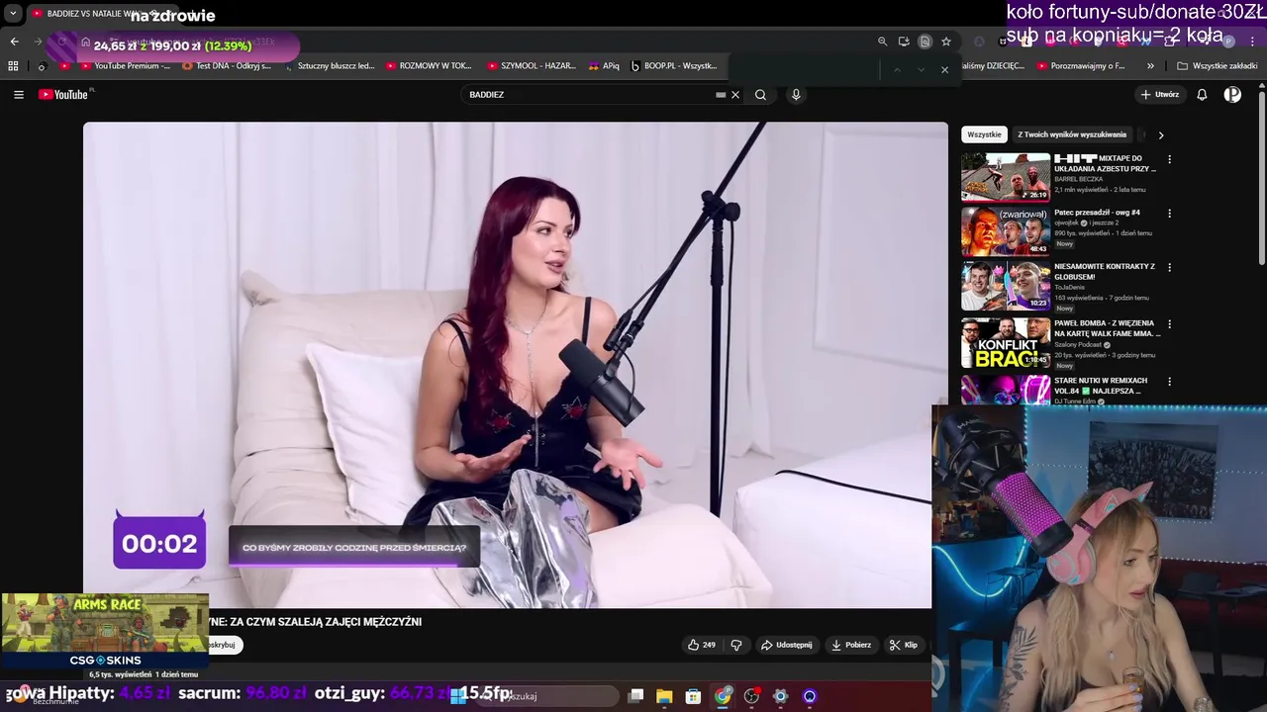Screen dimensions: 1267x712
Task: Select the Wszystkie filter chip
Action: click(x=984, y=134)
